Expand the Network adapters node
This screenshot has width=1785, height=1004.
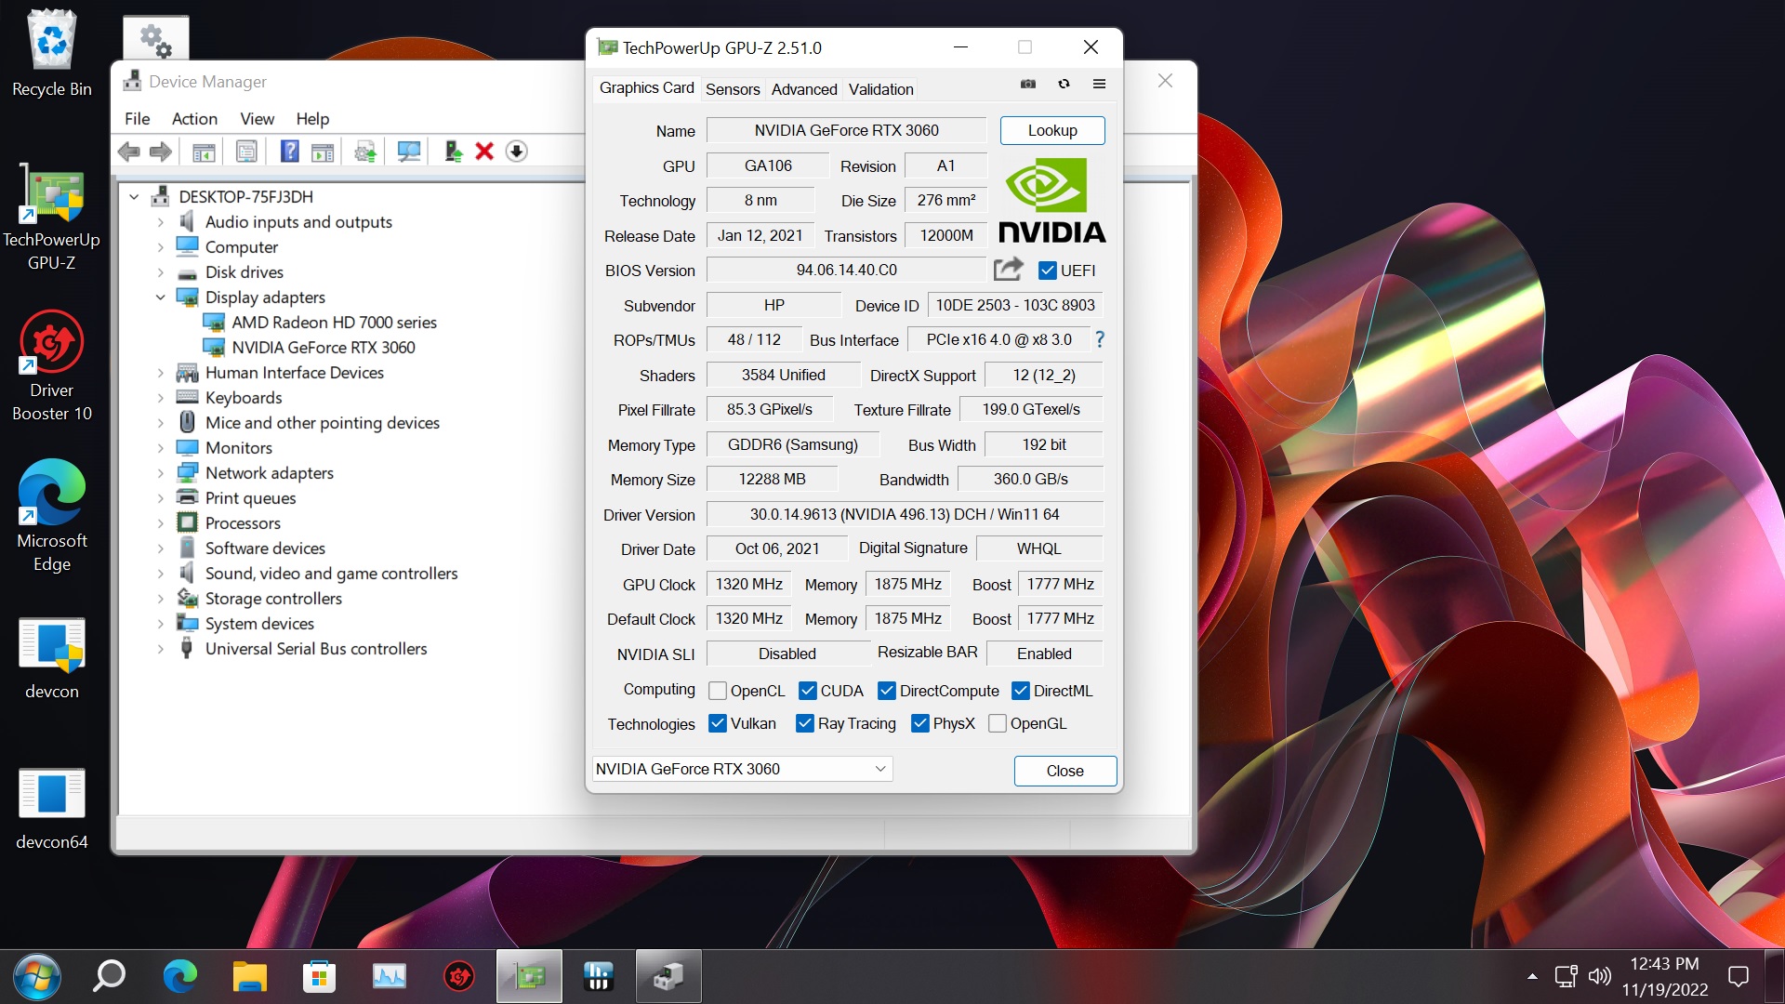click(160, 473)
